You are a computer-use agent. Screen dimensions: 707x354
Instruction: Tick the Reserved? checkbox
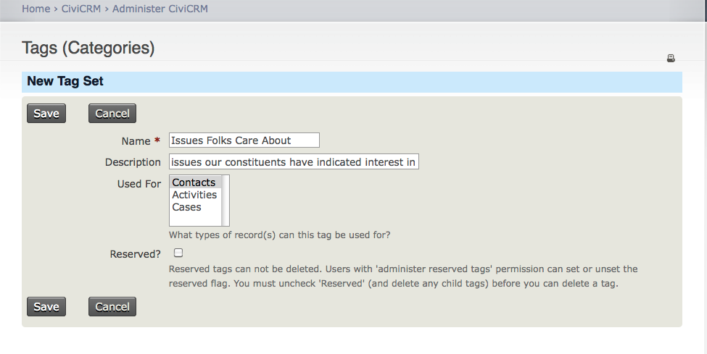tap(178, 253)
